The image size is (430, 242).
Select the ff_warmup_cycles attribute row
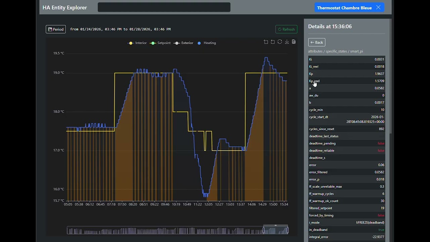346,194
